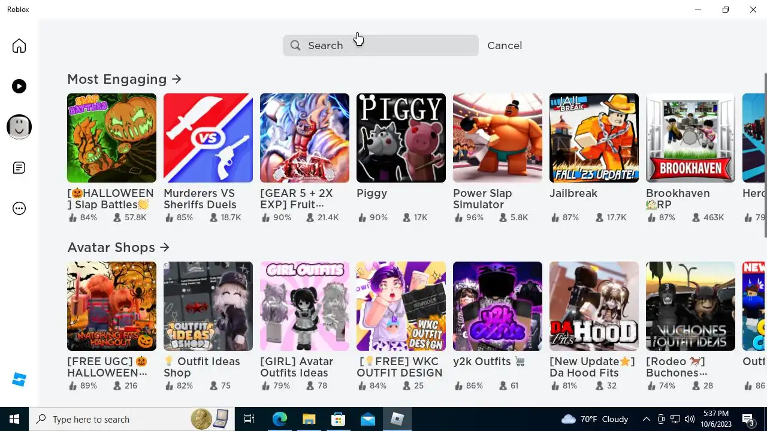
Task: Open the Jailbreak game thumbnail
Action: [x=594, y=138]
